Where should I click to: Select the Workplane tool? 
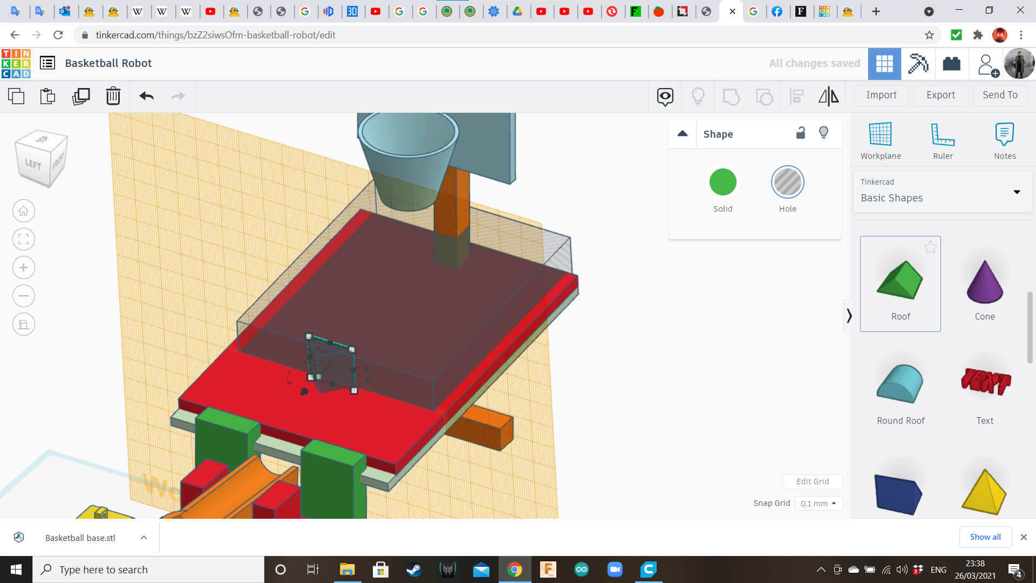880,139
